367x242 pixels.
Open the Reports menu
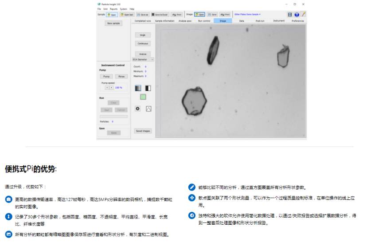pyautogui.click(x=114, y=9)
